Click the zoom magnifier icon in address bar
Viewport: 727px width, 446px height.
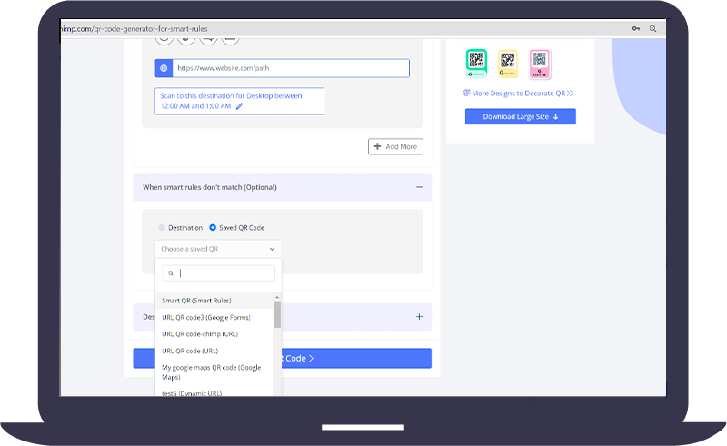pyautogui.click(x=652, y=28)
